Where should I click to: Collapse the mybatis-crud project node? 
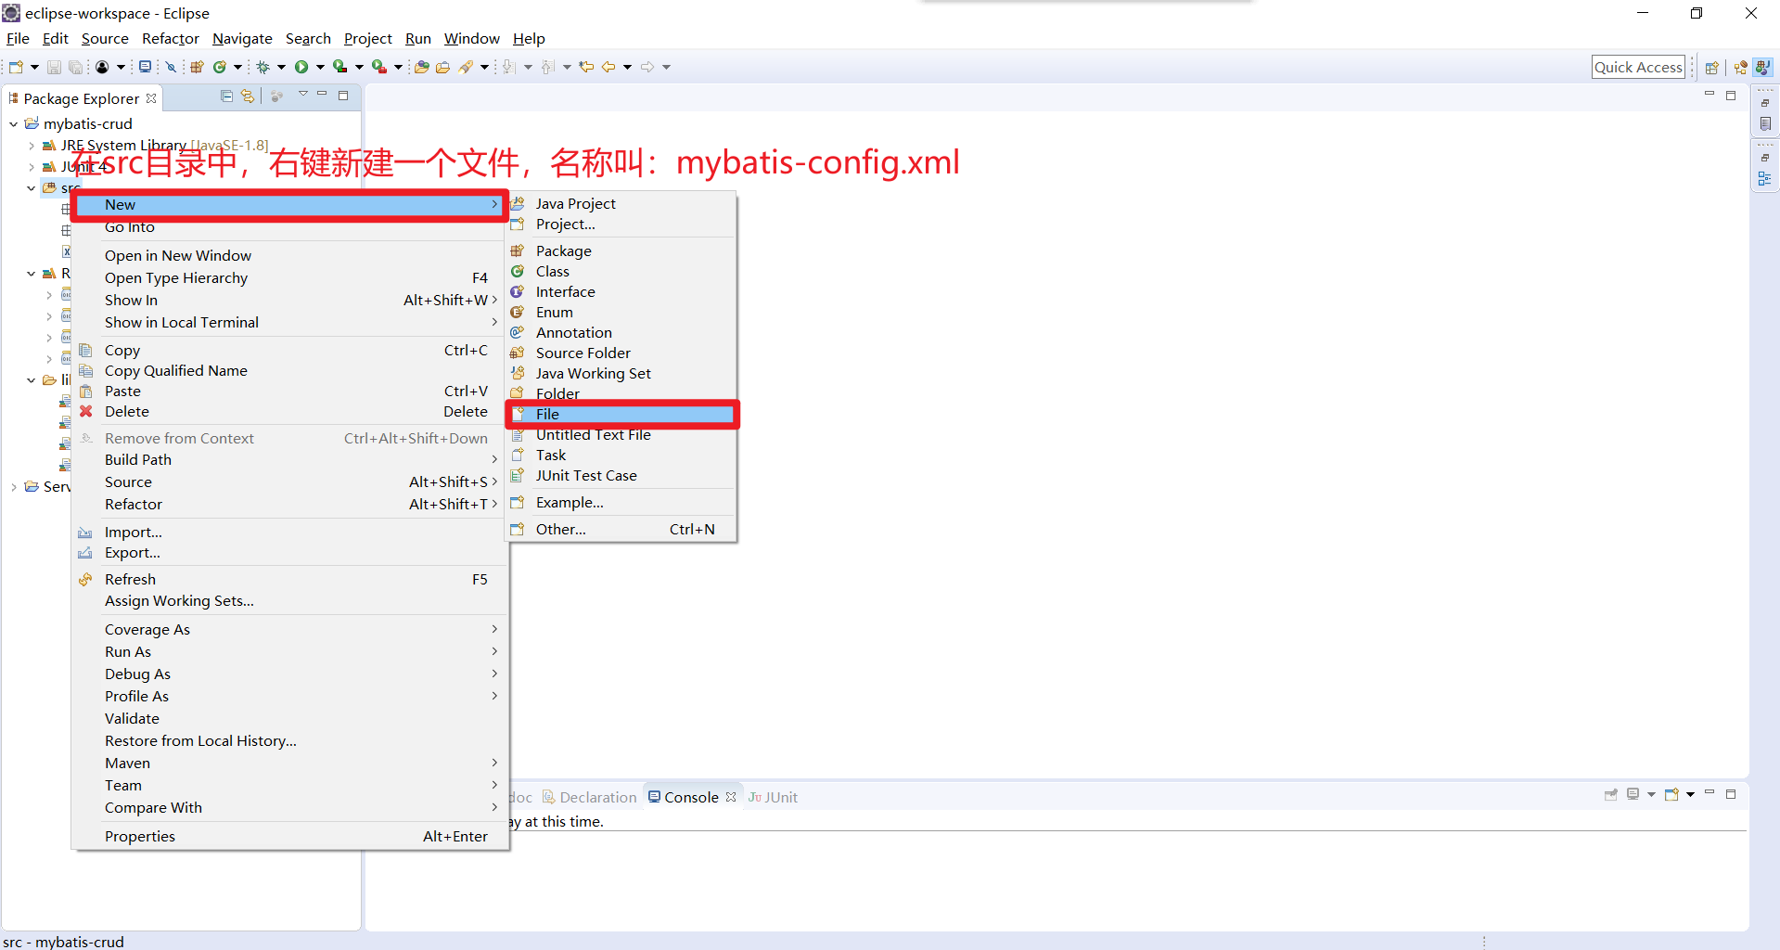pyautogui.click(x=14, y=123)
